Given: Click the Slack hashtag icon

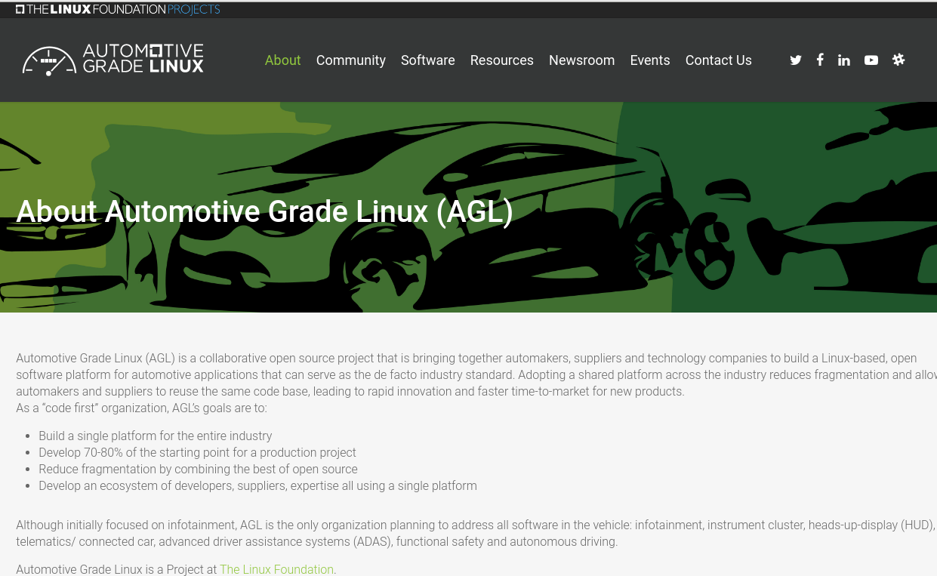Looking at the screenshot, I should coord(898,60).
